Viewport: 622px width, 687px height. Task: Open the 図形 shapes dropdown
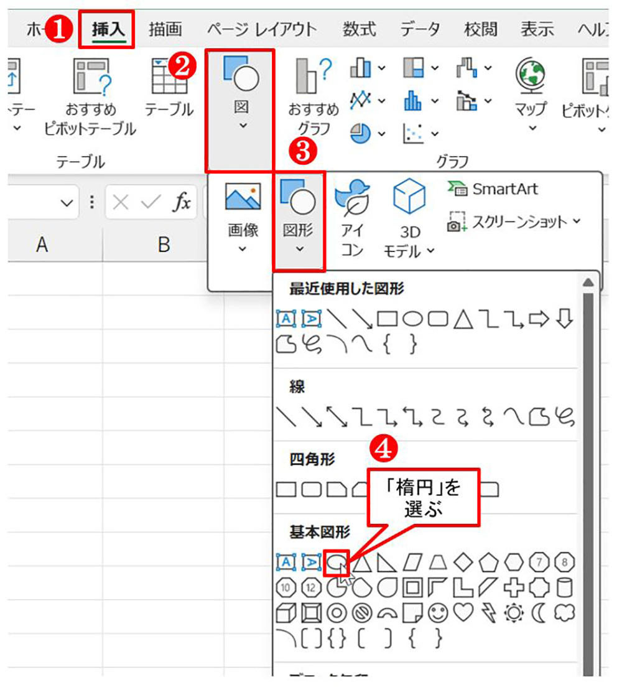click(299, 220)
